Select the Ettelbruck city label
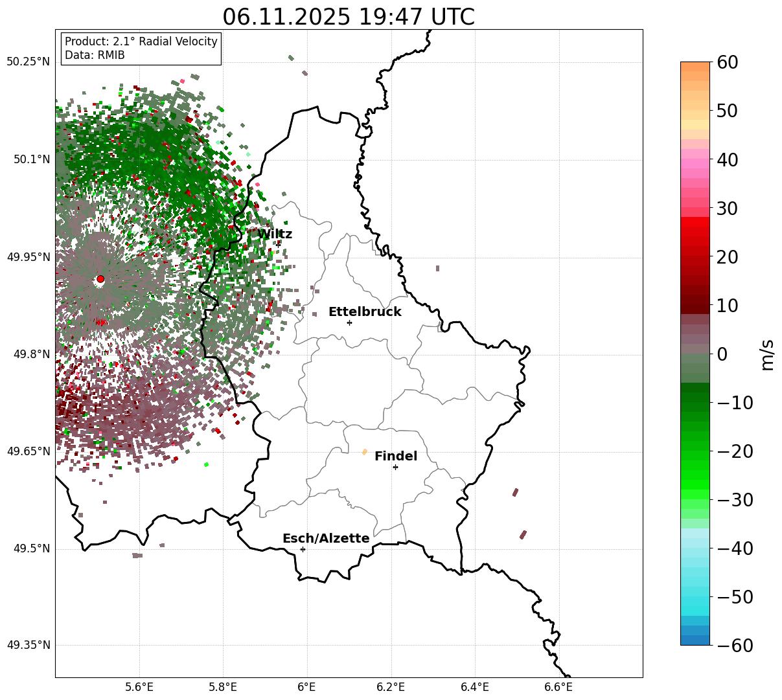 pos(365,312)
